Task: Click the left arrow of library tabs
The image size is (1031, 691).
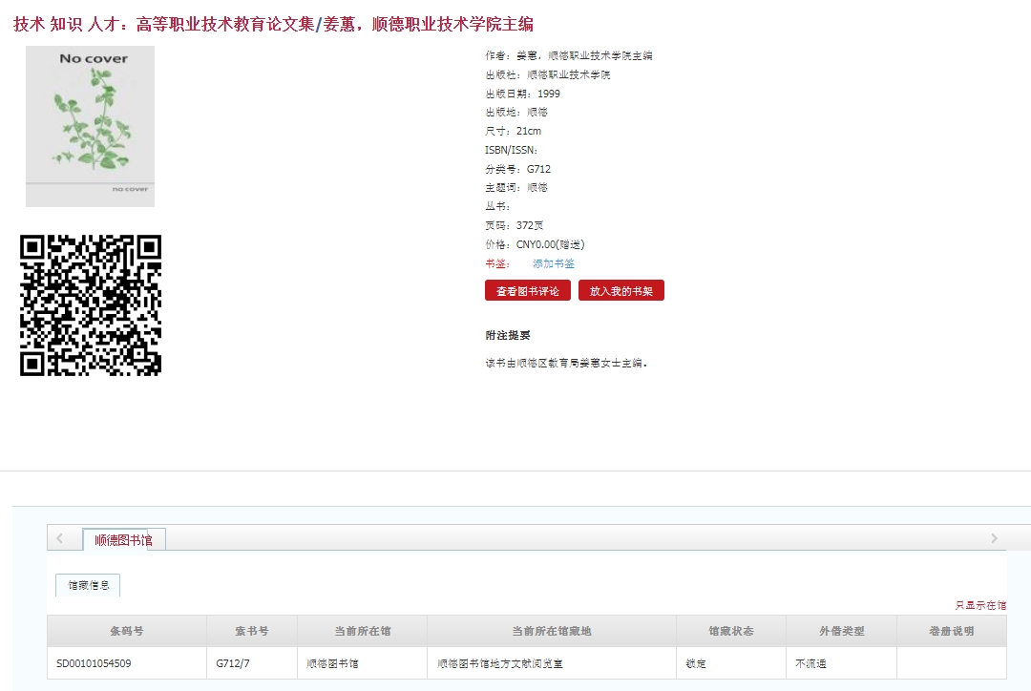Action: (60, 538)
